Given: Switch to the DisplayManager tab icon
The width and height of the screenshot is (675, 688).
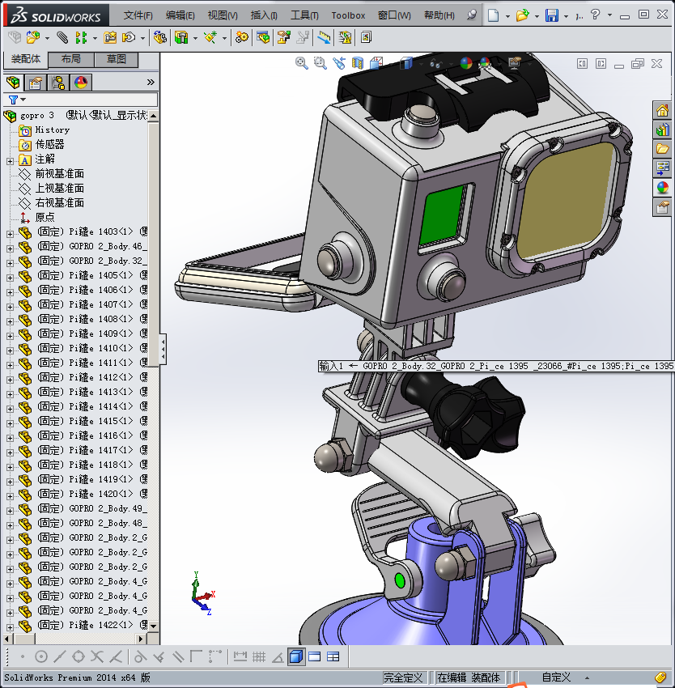Looking at the screenshot, I should 81,83.
